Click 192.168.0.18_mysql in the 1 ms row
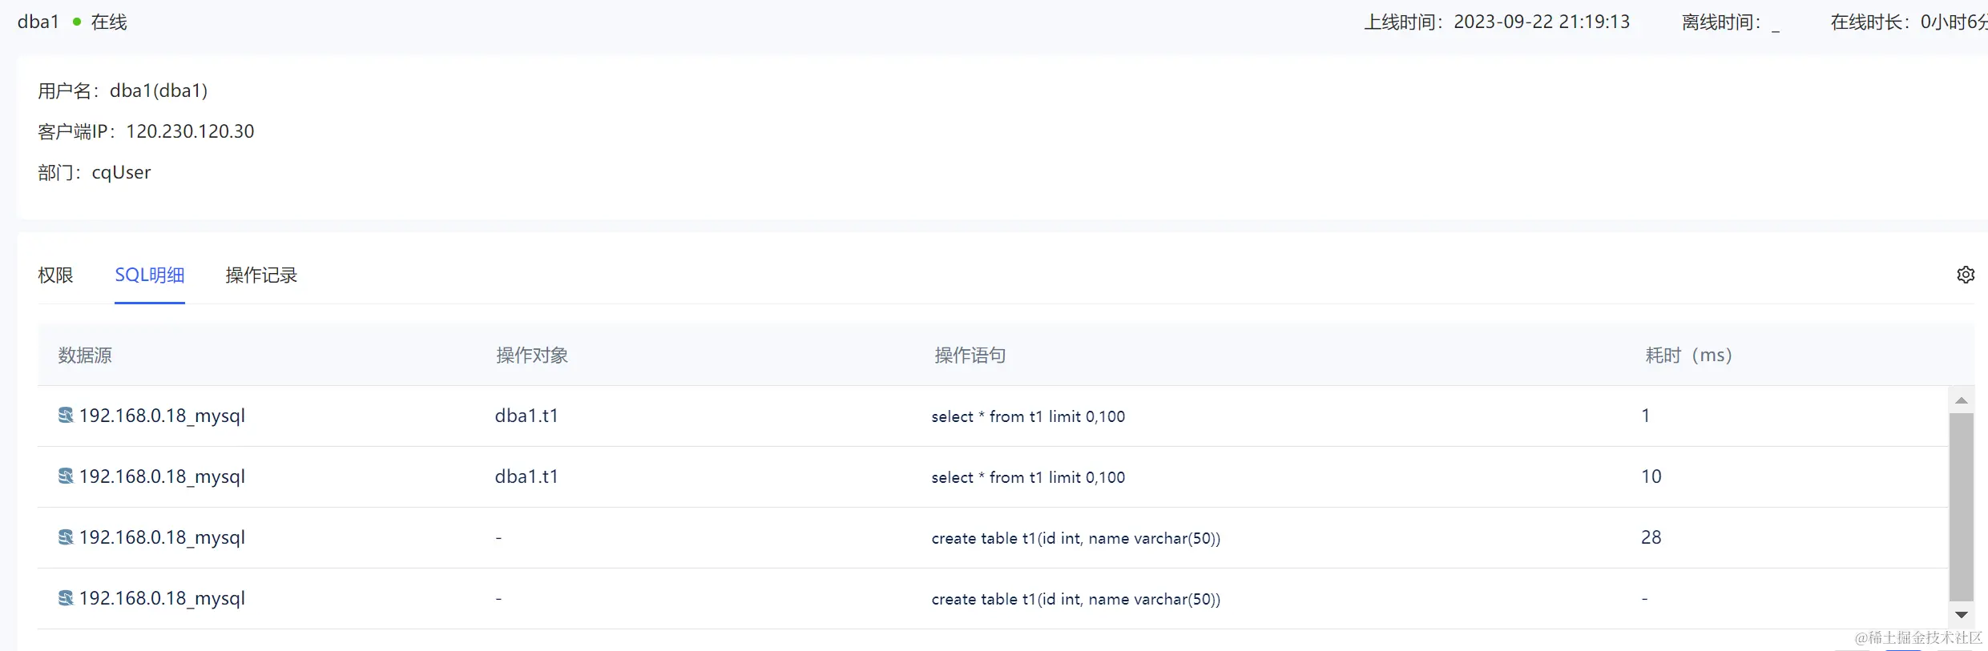Screen dimensions: 1988x651 162,416
